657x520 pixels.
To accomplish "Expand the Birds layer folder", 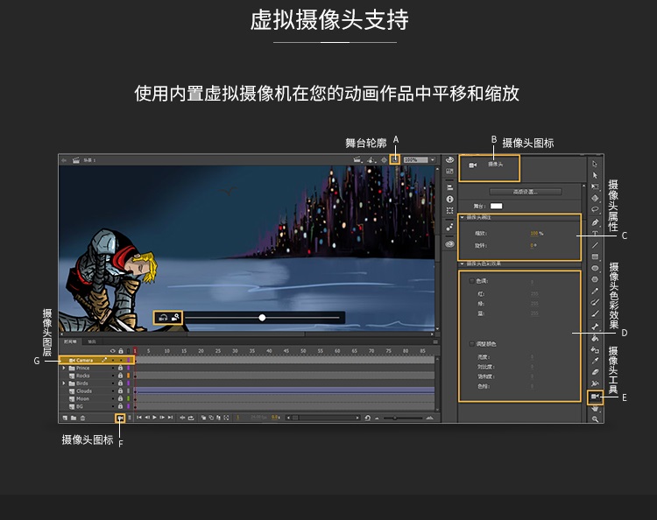I will tap(64, 383).
